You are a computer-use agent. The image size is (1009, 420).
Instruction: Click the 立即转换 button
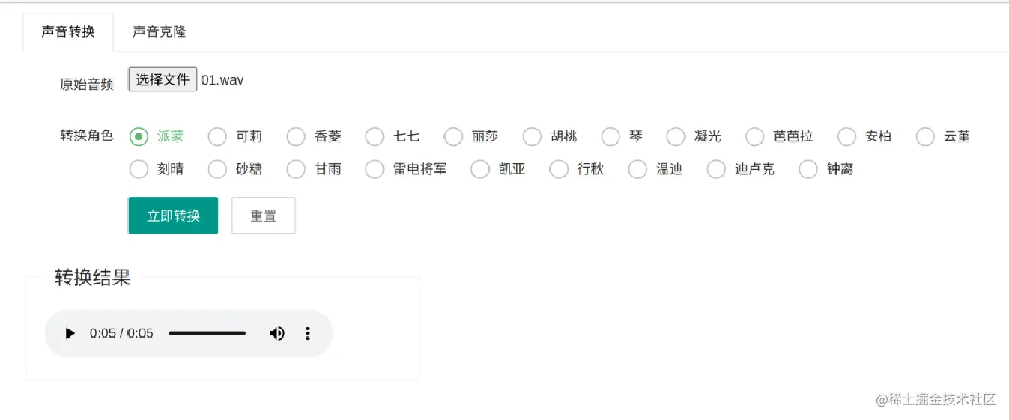pos(173,216)
